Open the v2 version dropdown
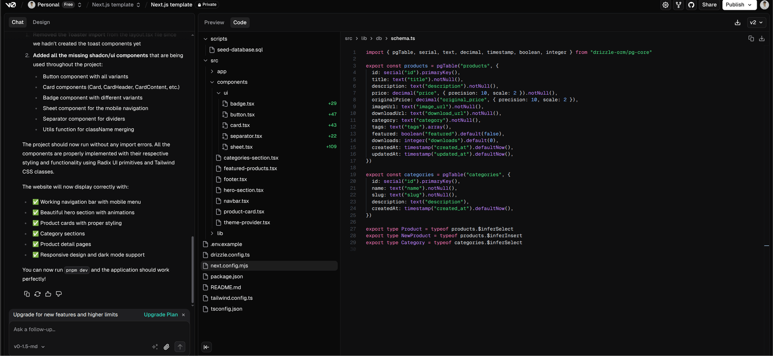This screenshot has width=773, height=356. click(x=756, y=23)
